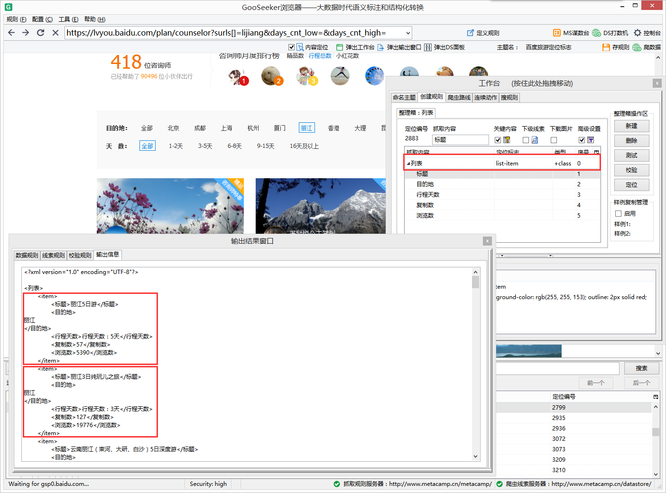Close the 工作台 panel

(x=657, y=83)
